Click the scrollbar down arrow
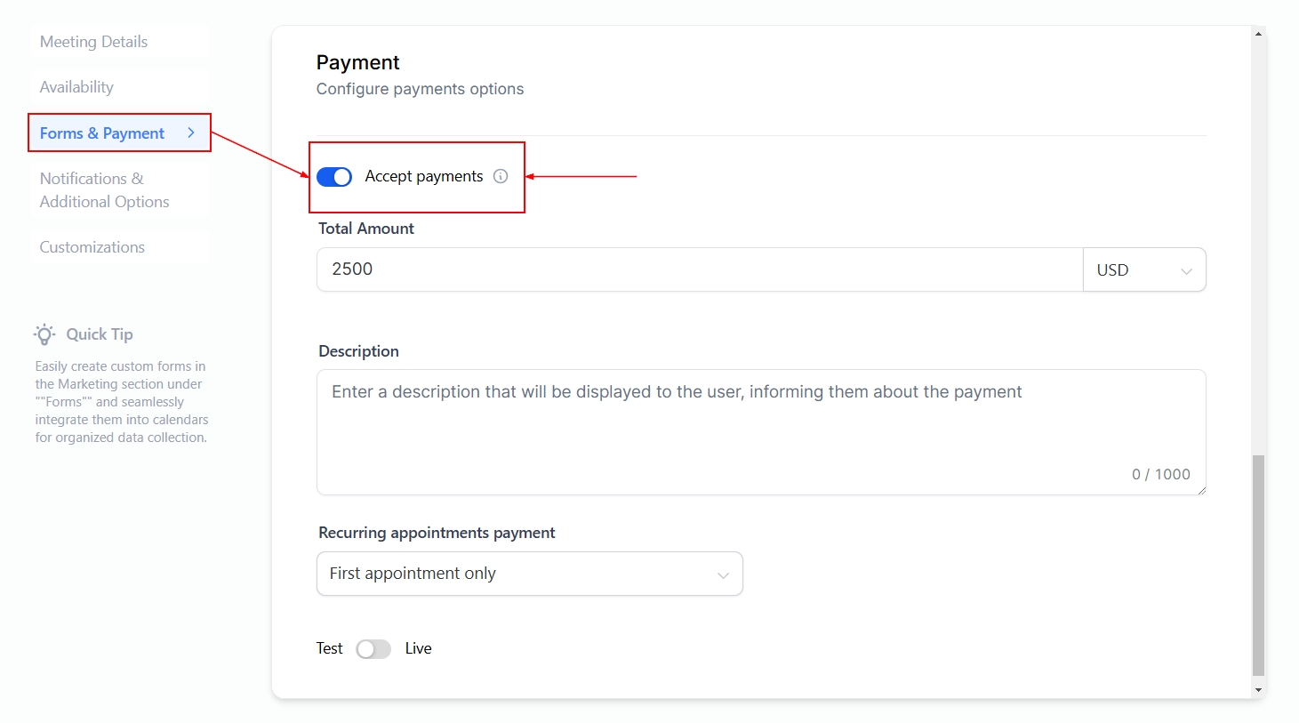 tap(1258, 690)
